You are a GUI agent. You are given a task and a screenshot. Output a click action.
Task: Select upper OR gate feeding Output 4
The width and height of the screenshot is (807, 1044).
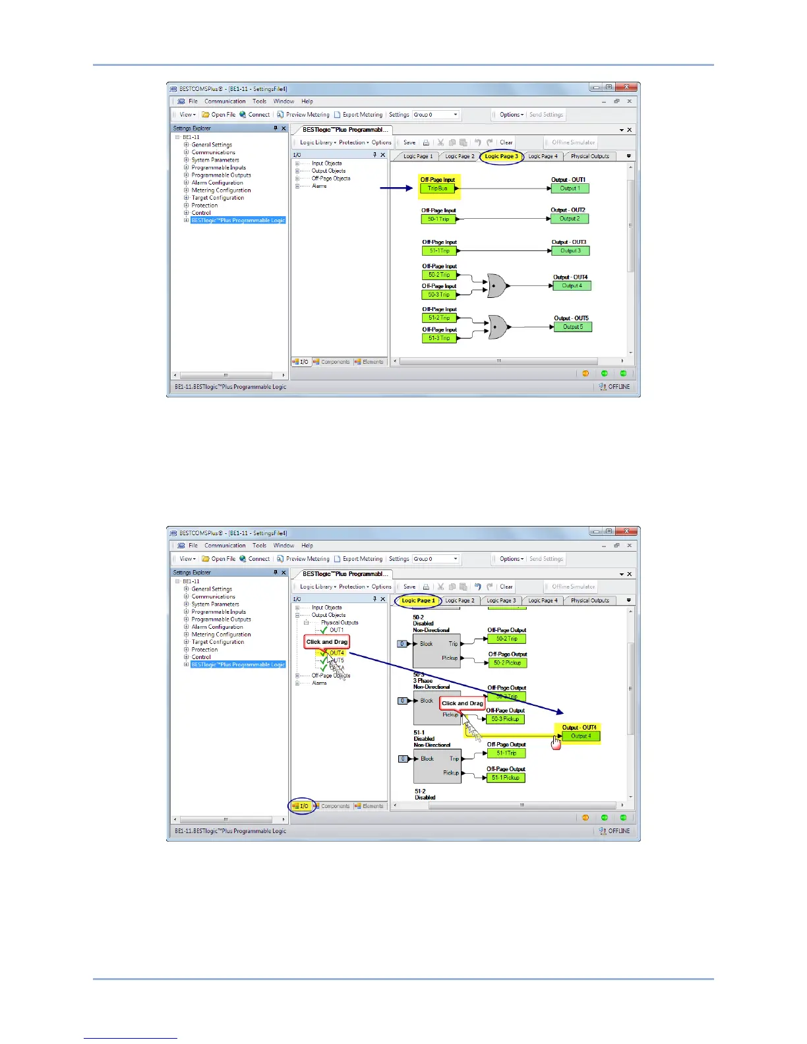click(x=497, y=286)
